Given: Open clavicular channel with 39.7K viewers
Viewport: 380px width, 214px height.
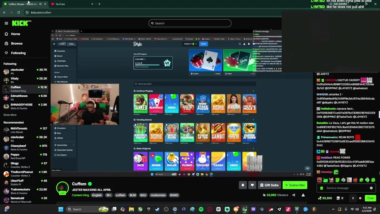Looking at the screenshot, I should coord(25,71).
